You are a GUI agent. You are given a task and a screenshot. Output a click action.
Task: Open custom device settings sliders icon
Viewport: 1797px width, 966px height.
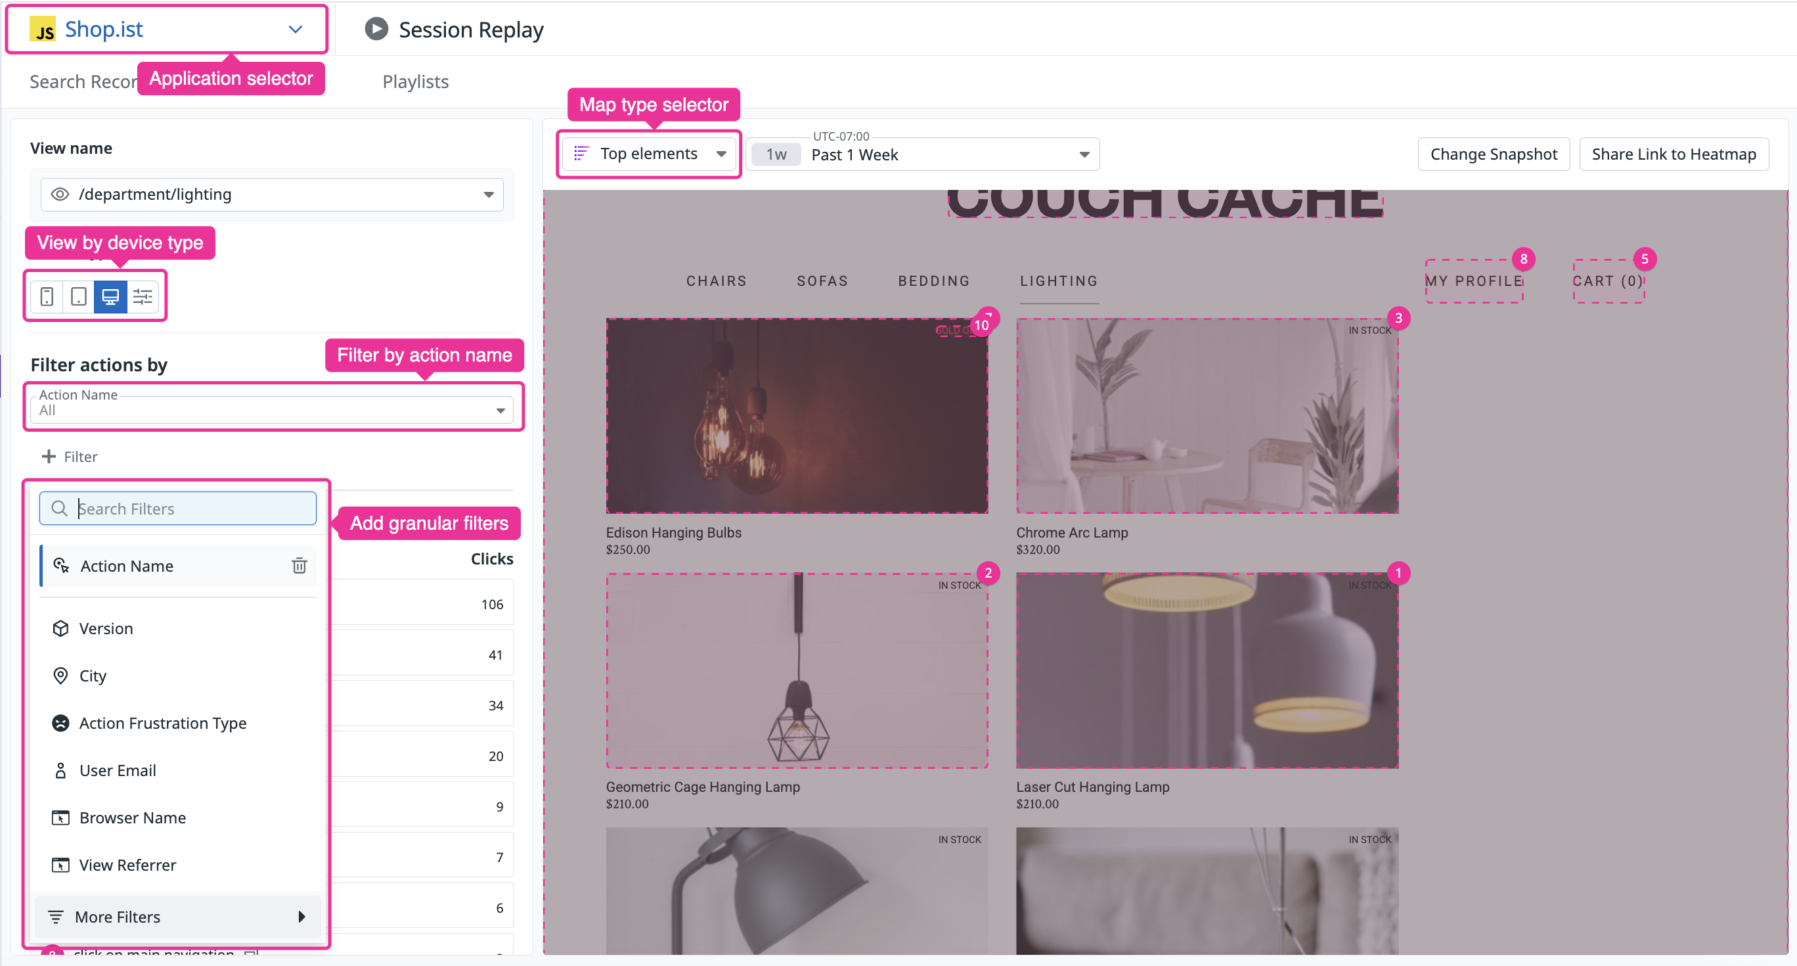143,296
